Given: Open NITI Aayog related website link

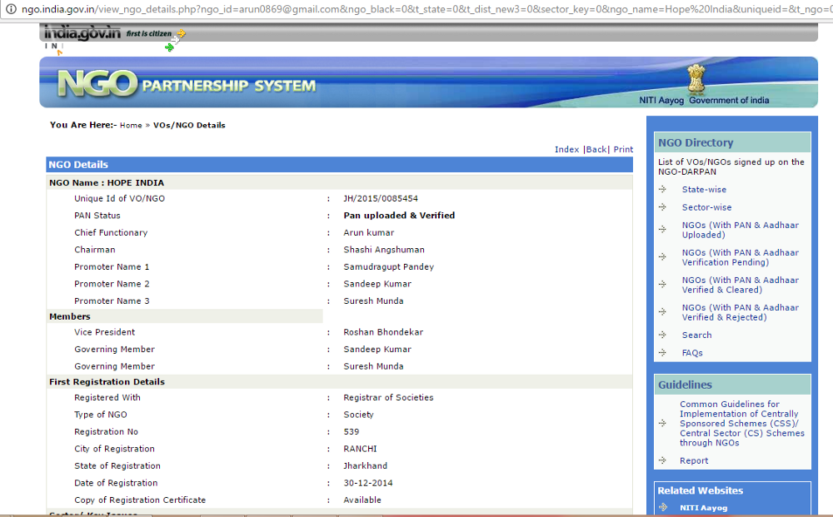Looking at the screenshot, I should pyautogui.click(x=703, y=508).
